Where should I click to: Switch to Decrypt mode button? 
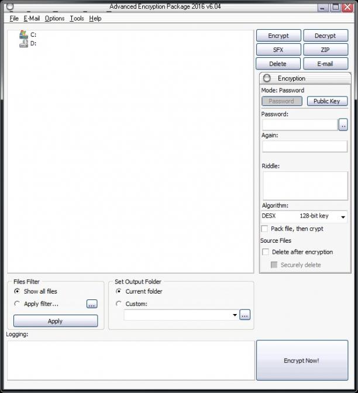tap(326, 36)
